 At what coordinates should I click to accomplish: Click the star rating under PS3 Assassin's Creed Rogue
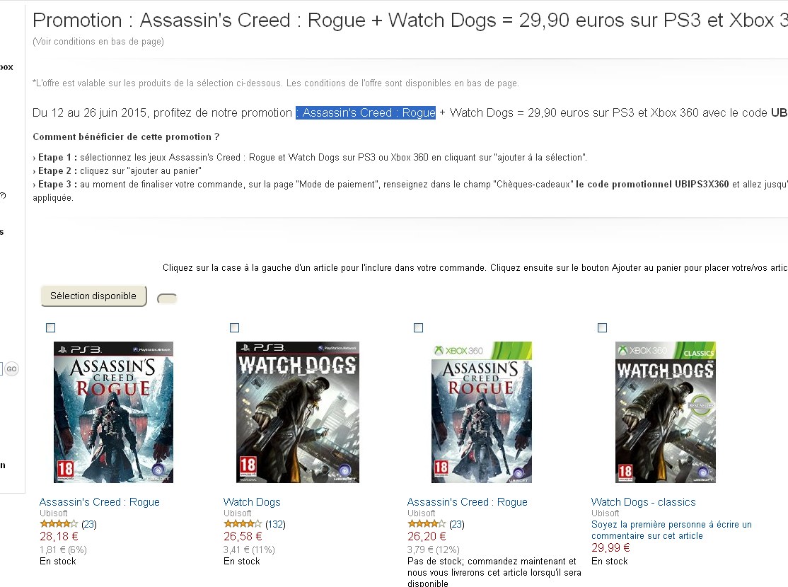pyautogui.click(x=59, y=523)
